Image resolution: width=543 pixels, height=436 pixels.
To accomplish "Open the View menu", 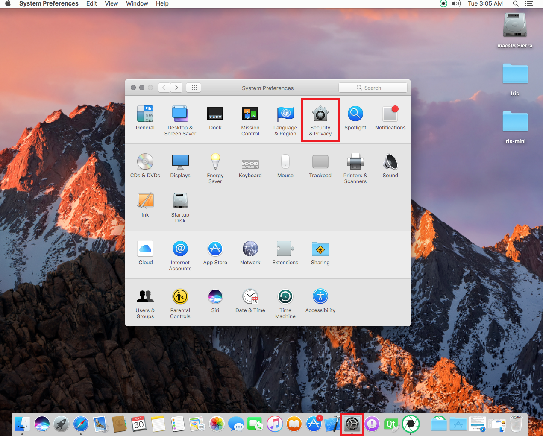I will [112, 3].
